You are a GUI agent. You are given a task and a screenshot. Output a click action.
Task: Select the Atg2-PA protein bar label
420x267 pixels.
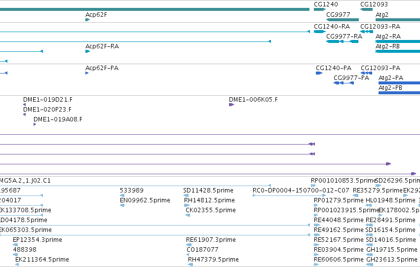(x=390, y=78)
